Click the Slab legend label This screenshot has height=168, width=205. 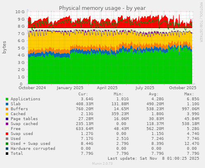point(16,104)
